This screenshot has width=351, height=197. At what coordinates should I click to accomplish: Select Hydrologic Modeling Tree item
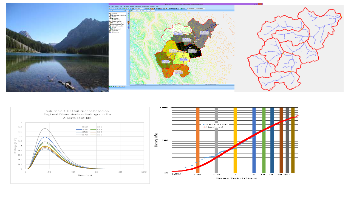117,24
